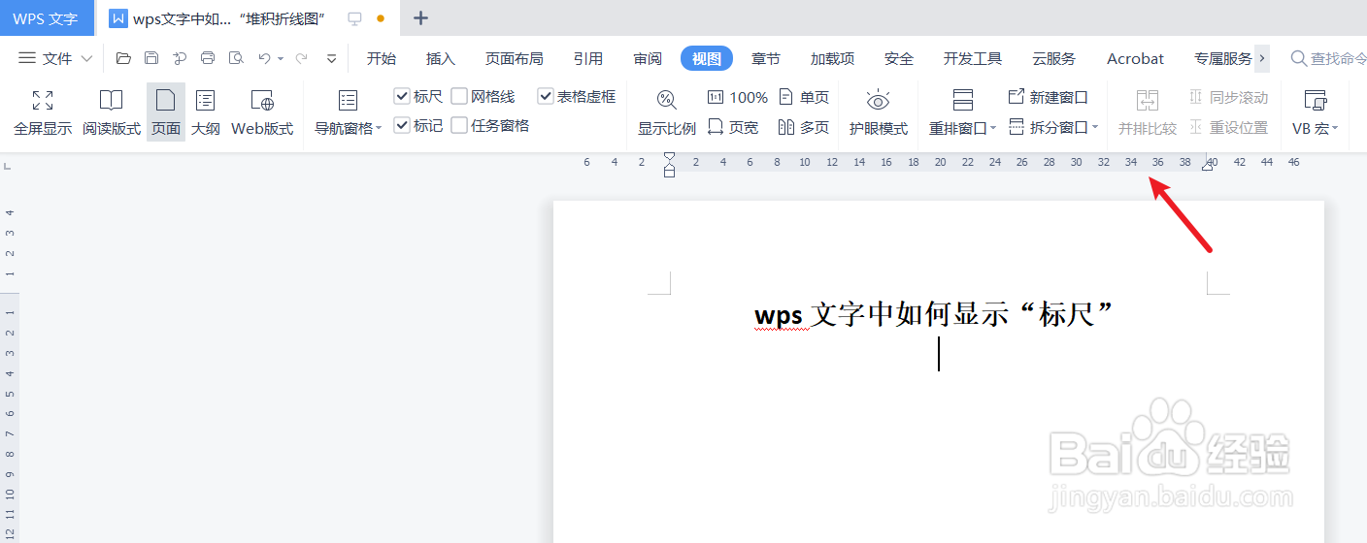Switch to Web版式 view
Image resolution: width=1367 pixels, height=543 pixels.
tap(262, 112)
